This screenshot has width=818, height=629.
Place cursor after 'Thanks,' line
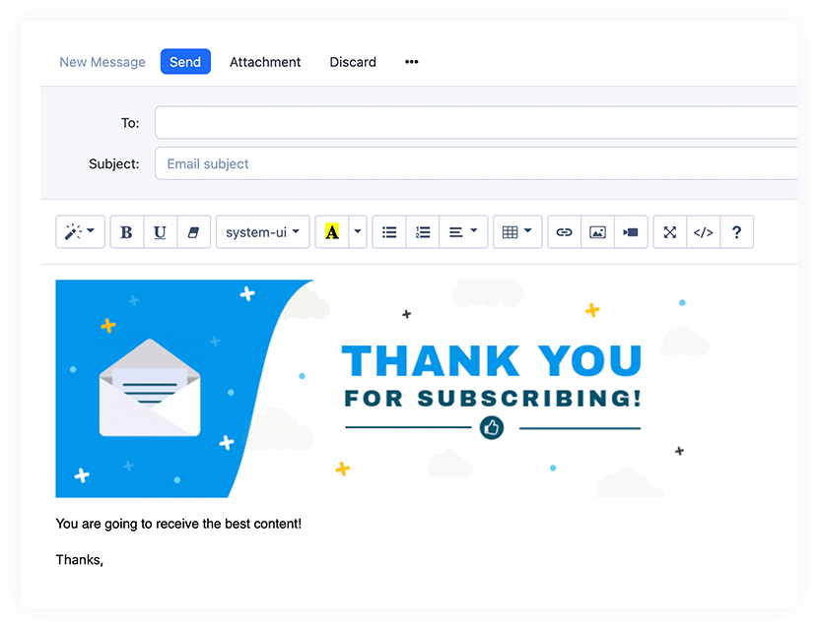(105, 560)
